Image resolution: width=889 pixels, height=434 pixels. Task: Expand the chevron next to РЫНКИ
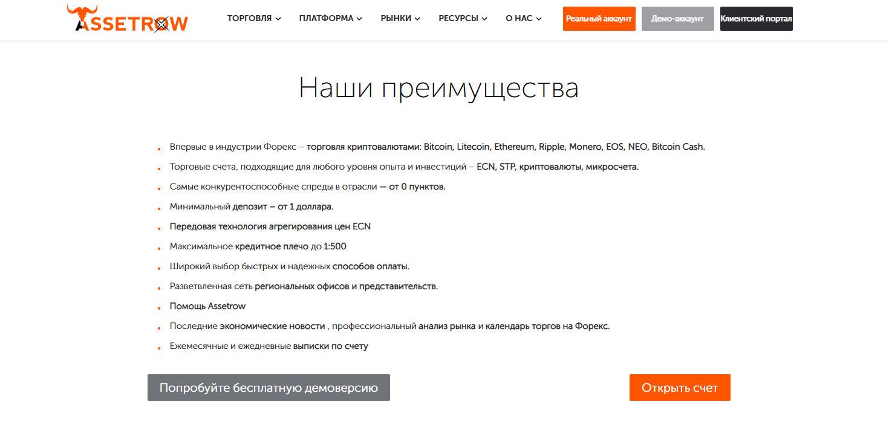click(417, 19)
